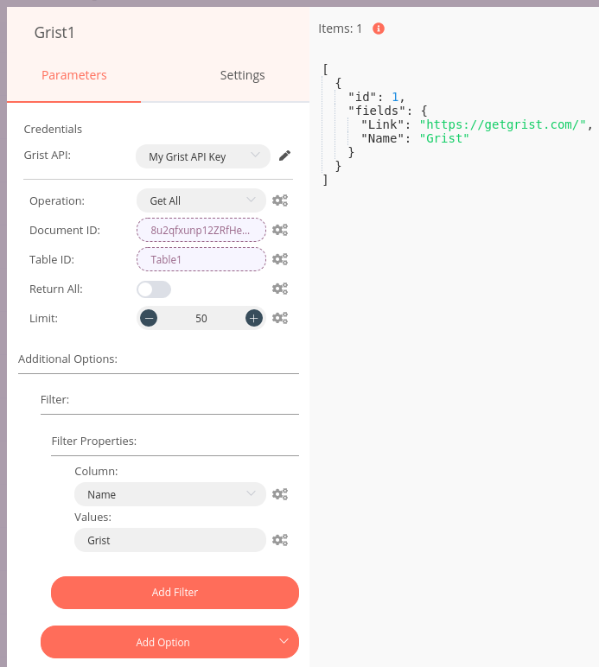Open the gear options for filter Values
Image resolution: width=599 pixels, height=667 pixels.
coord(279,540)
